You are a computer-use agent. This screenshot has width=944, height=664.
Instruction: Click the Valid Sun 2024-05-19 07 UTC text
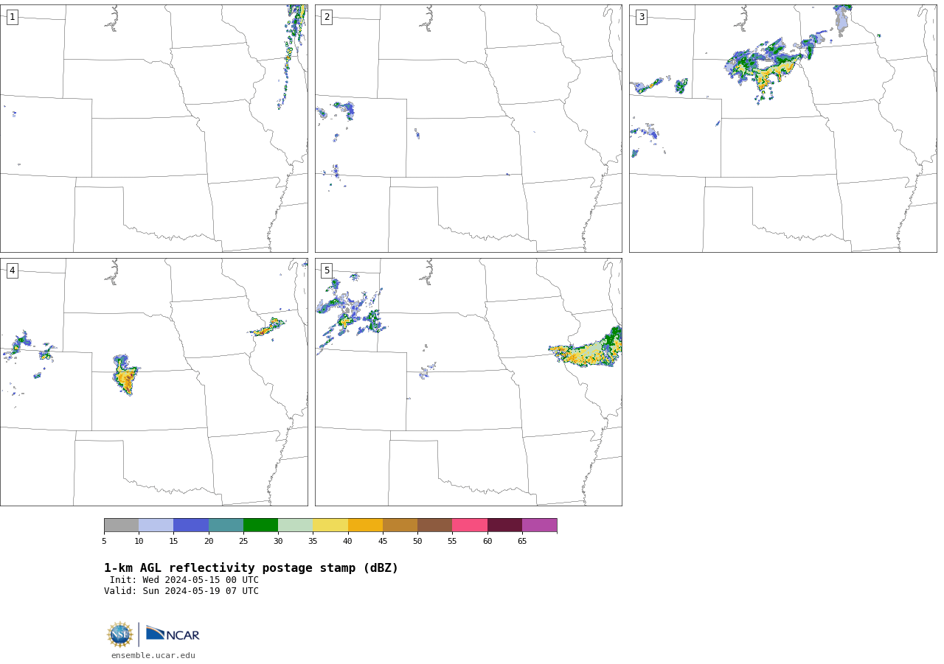pyautogui.click(x=181, y=591)
